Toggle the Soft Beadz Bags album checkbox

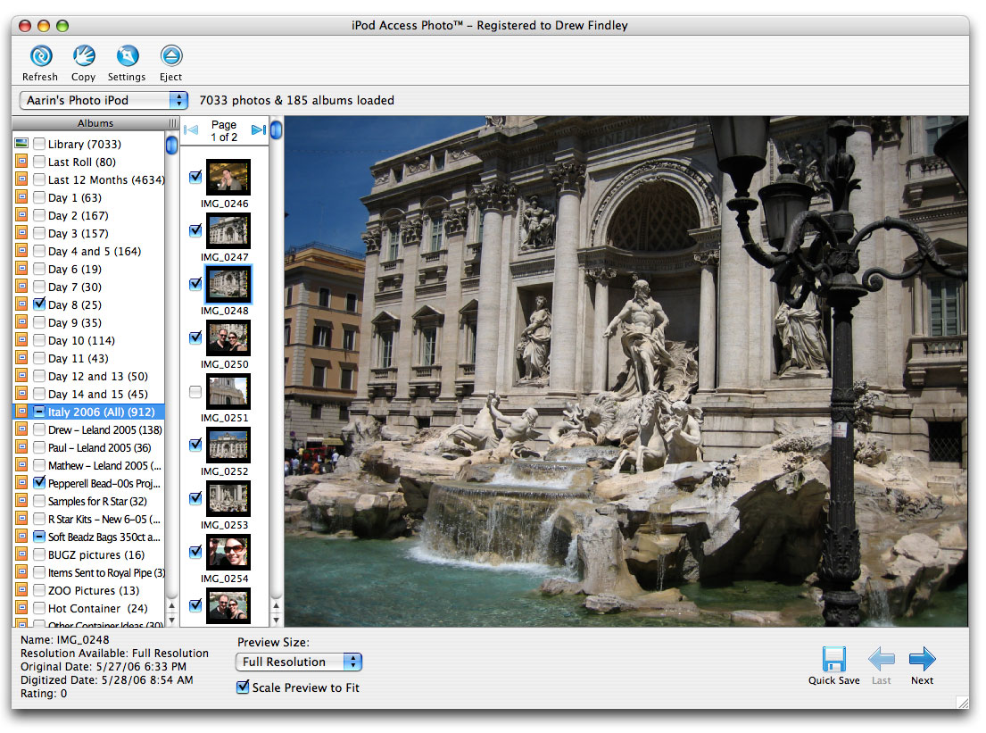point(38,537)
